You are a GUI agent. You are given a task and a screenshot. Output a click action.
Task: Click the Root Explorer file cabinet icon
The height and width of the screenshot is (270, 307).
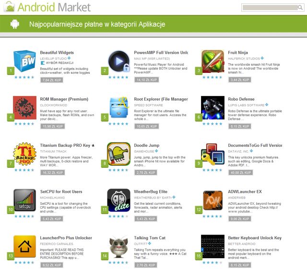(118, 107)
